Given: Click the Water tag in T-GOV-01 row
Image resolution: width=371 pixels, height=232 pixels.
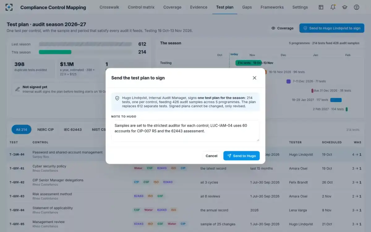Looking at the screenshot, I should 138,168.
